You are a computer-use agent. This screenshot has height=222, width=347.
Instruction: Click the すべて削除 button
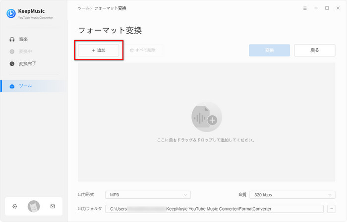click(x=143, y=50)
